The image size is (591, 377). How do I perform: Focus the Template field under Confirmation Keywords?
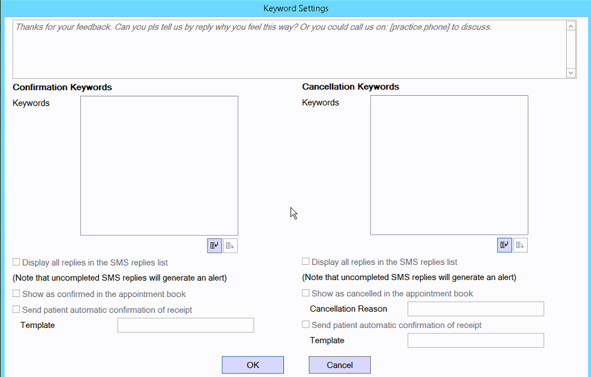186,325
